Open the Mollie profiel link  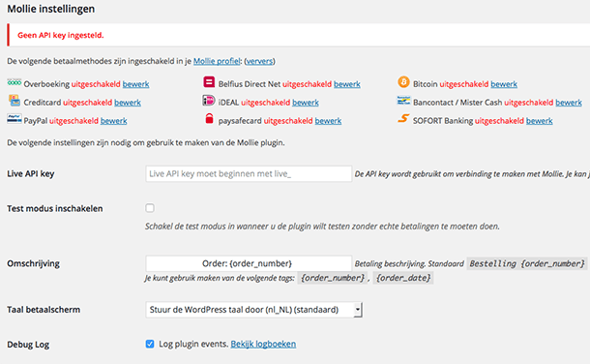pos(217,61)
